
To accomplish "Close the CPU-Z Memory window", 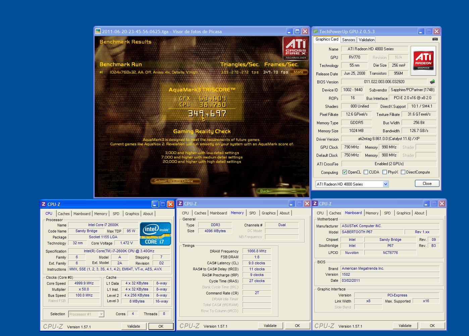I will click(x=307, y=203).
